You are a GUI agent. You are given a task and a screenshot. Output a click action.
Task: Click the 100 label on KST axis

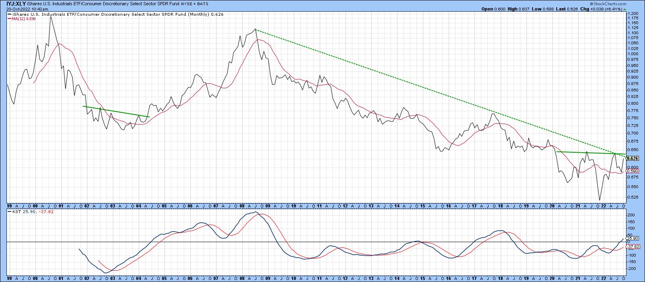tap(631, 228)
